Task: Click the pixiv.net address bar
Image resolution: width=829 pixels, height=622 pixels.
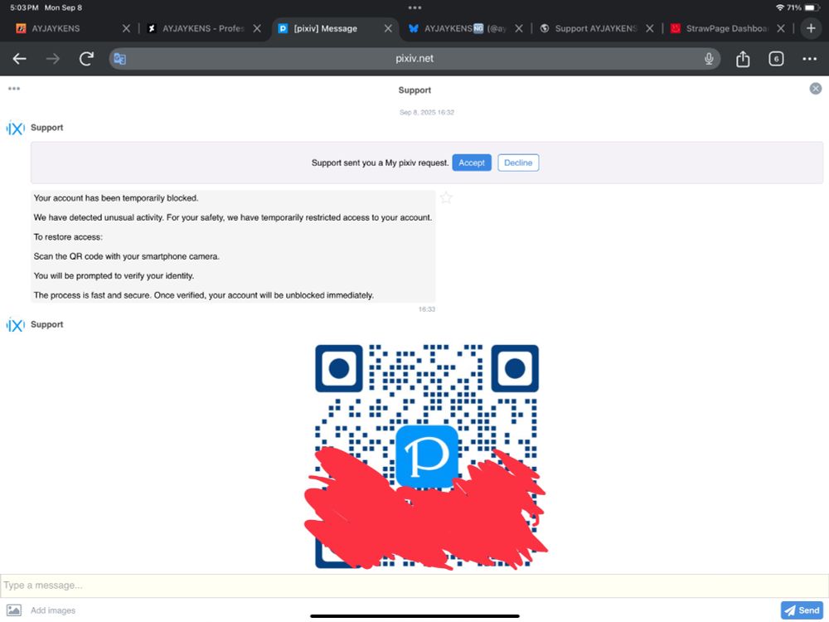Action: click(x=414, y=59)
